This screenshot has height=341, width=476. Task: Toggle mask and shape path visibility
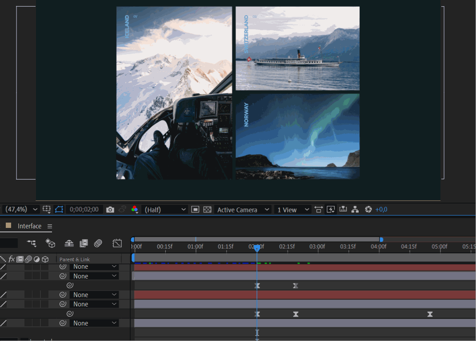pyautogui.click(x=59, y=210)
